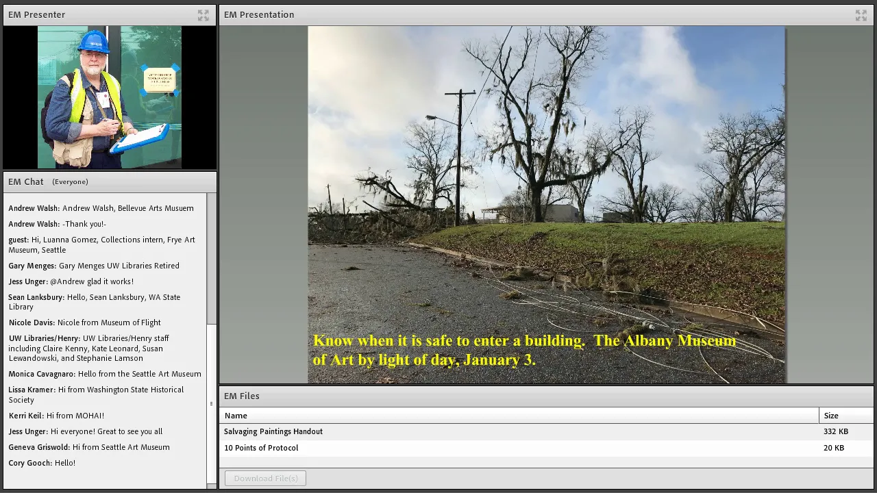Click Monica Cavagnaro's Seattle Art Museum message
The image size is (877, 493).
(105, 374)
